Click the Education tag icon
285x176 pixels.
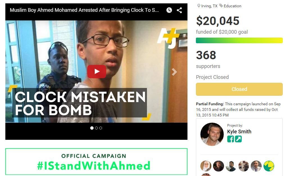pyautogui.click(x=221, y=6)
